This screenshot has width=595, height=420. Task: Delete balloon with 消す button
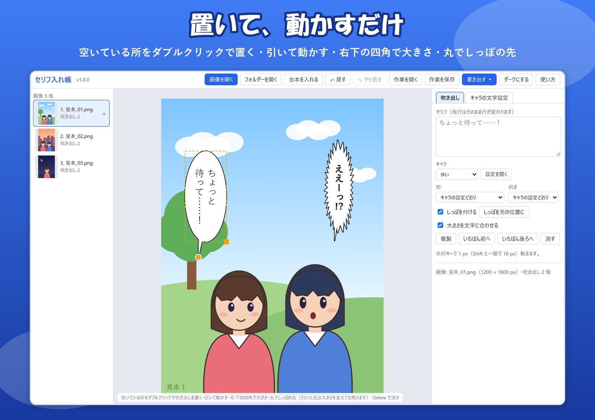coord(550,239)
